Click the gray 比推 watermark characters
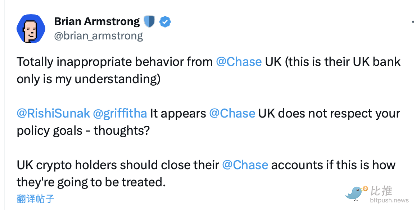This screenshot has width=416, height=210. 381,191
